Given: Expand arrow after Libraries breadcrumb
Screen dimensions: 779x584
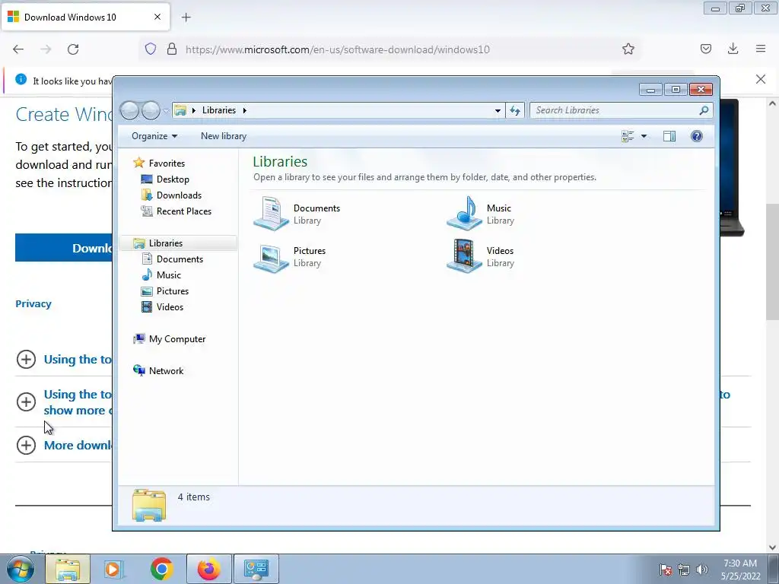Looking at the screenshot, I should pyautogui.click(x=244, y=110).
